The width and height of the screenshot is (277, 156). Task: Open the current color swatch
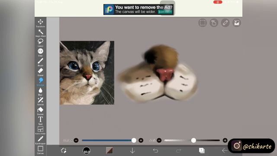pos(110,150)
